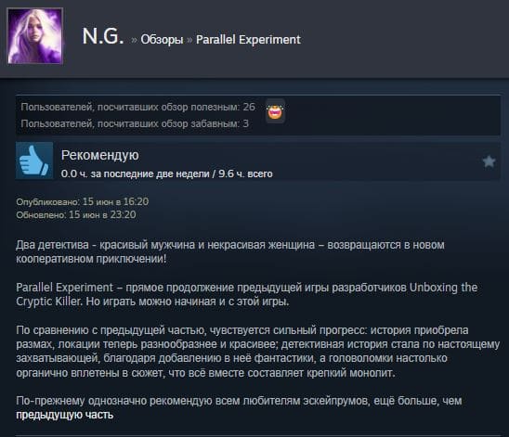Click the N.G. profile name
The image size is (509, 437).
(x=102, y=36)
